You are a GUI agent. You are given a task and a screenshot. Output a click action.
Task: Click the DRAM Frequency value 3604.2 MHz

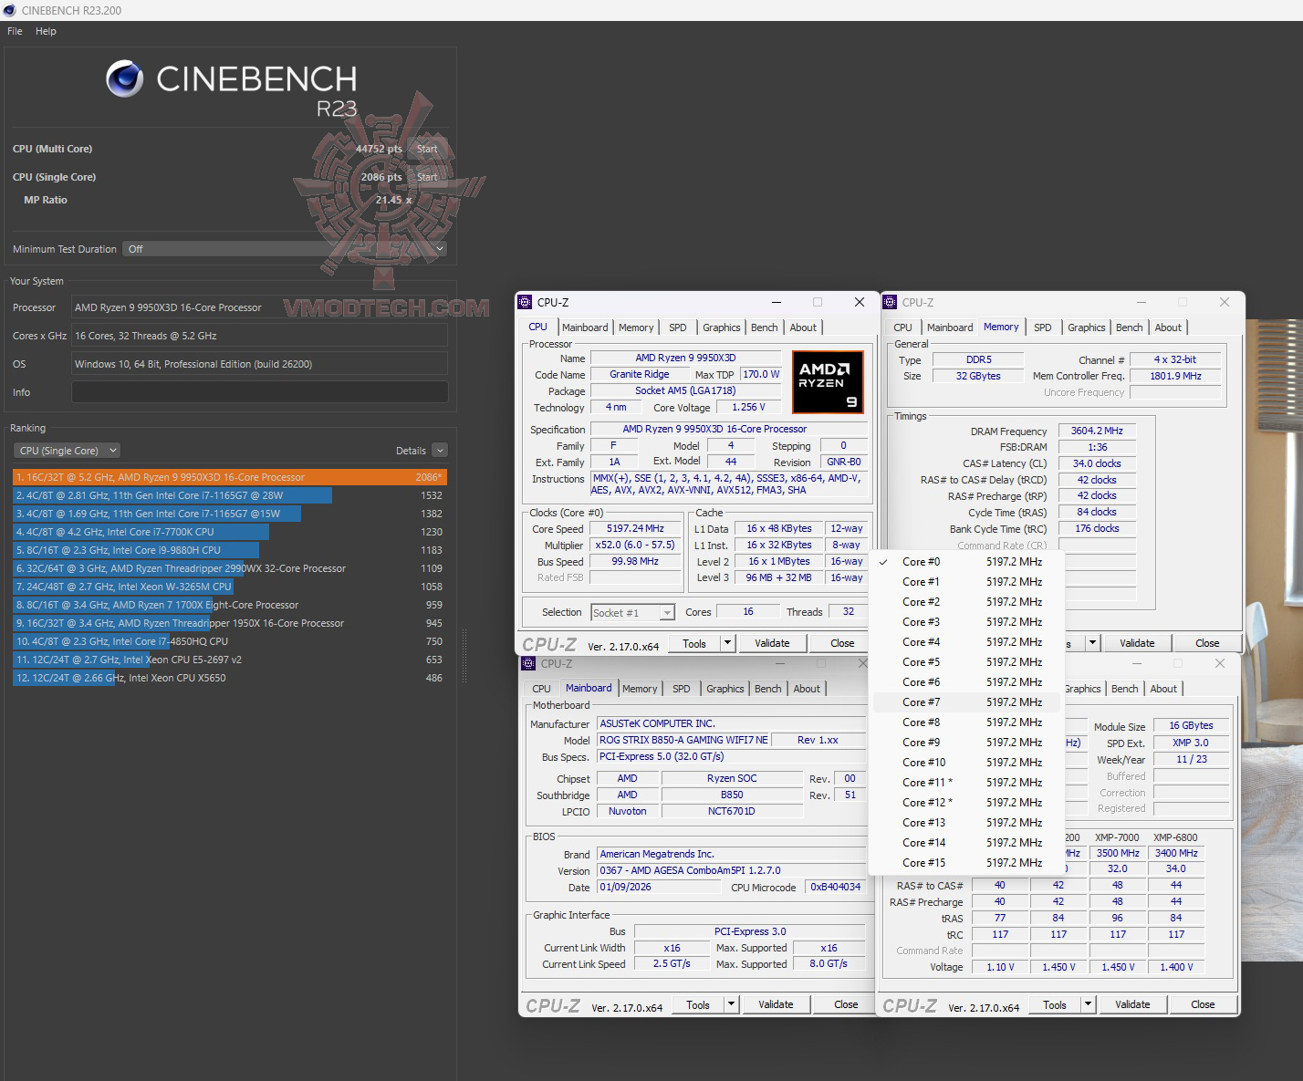[x=1097, y=431]
